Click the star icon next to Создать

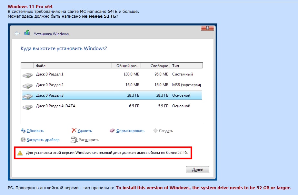click(x=155, y=131)
